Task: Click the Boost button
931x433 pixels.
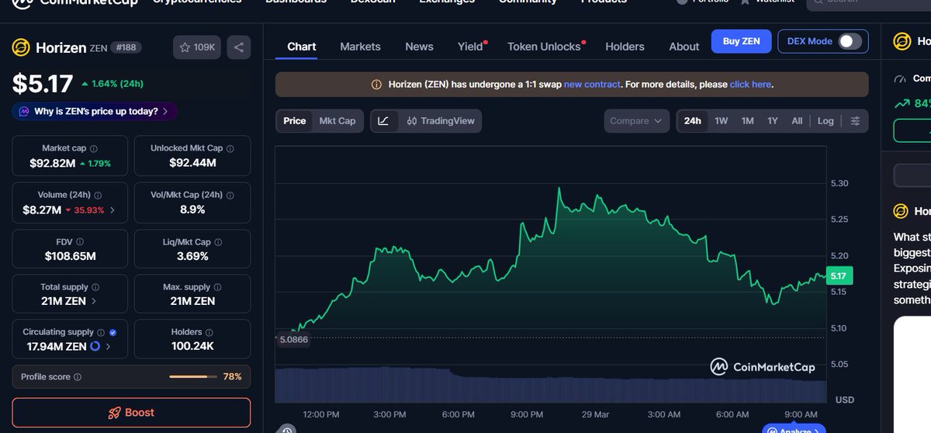Action: (131, 413)
